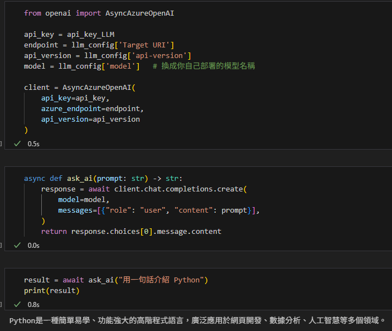The height and width of the screenshot is (331, 392).
Task: Click the '0.5s' execution time
Action: tap(33, 144)
